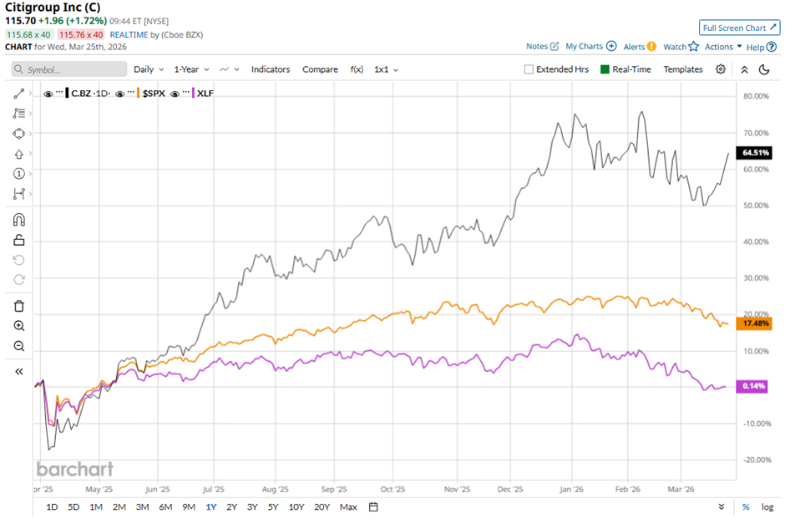
Task: Hide the XLF comparison series
Action: click(175, 94)
